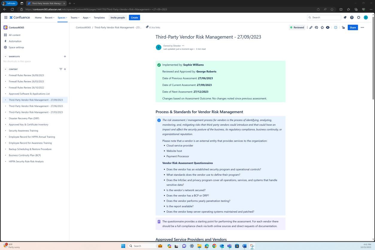Collapse the SHORTCUTS section
The width and height of the screenshot is (375, 250).
[x=5, y=56]
